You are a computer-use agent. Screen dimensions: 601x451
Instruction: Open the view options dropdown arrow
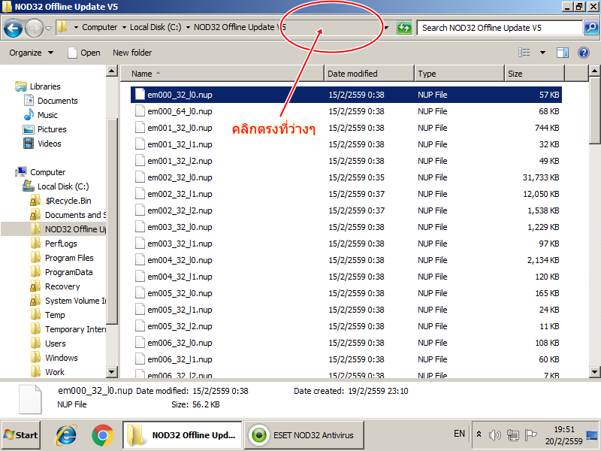[542, 53]
